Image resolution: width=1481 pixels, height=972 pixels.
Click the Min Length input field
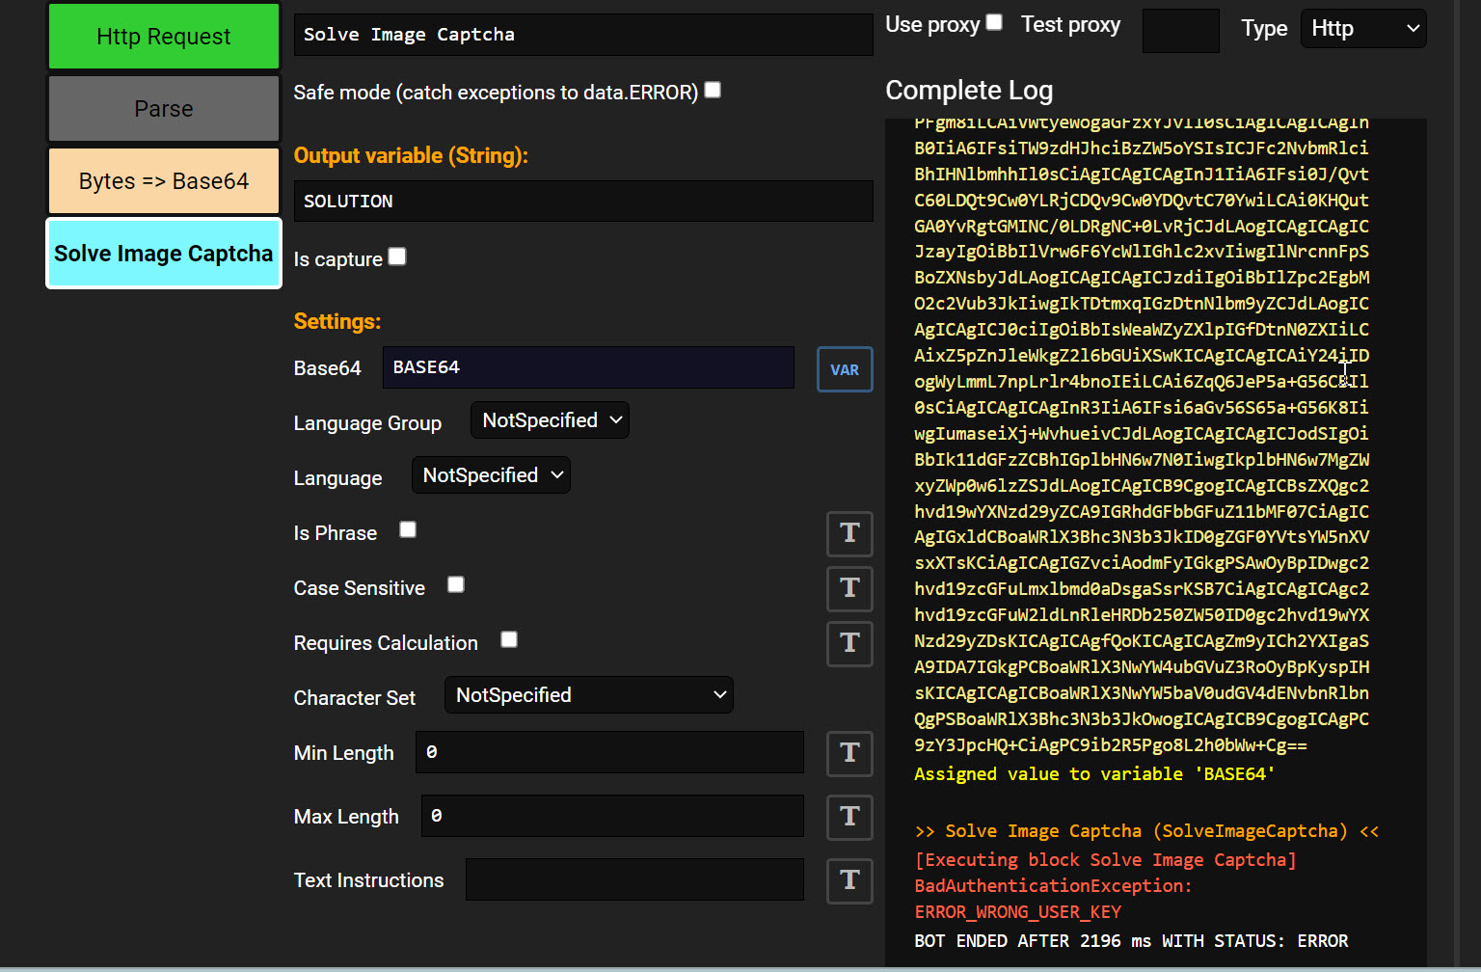point(609,752)
